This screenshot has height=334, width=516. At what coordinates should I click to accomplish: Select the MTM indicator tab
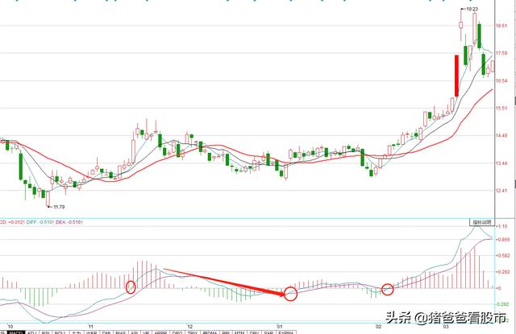(239, 331)
